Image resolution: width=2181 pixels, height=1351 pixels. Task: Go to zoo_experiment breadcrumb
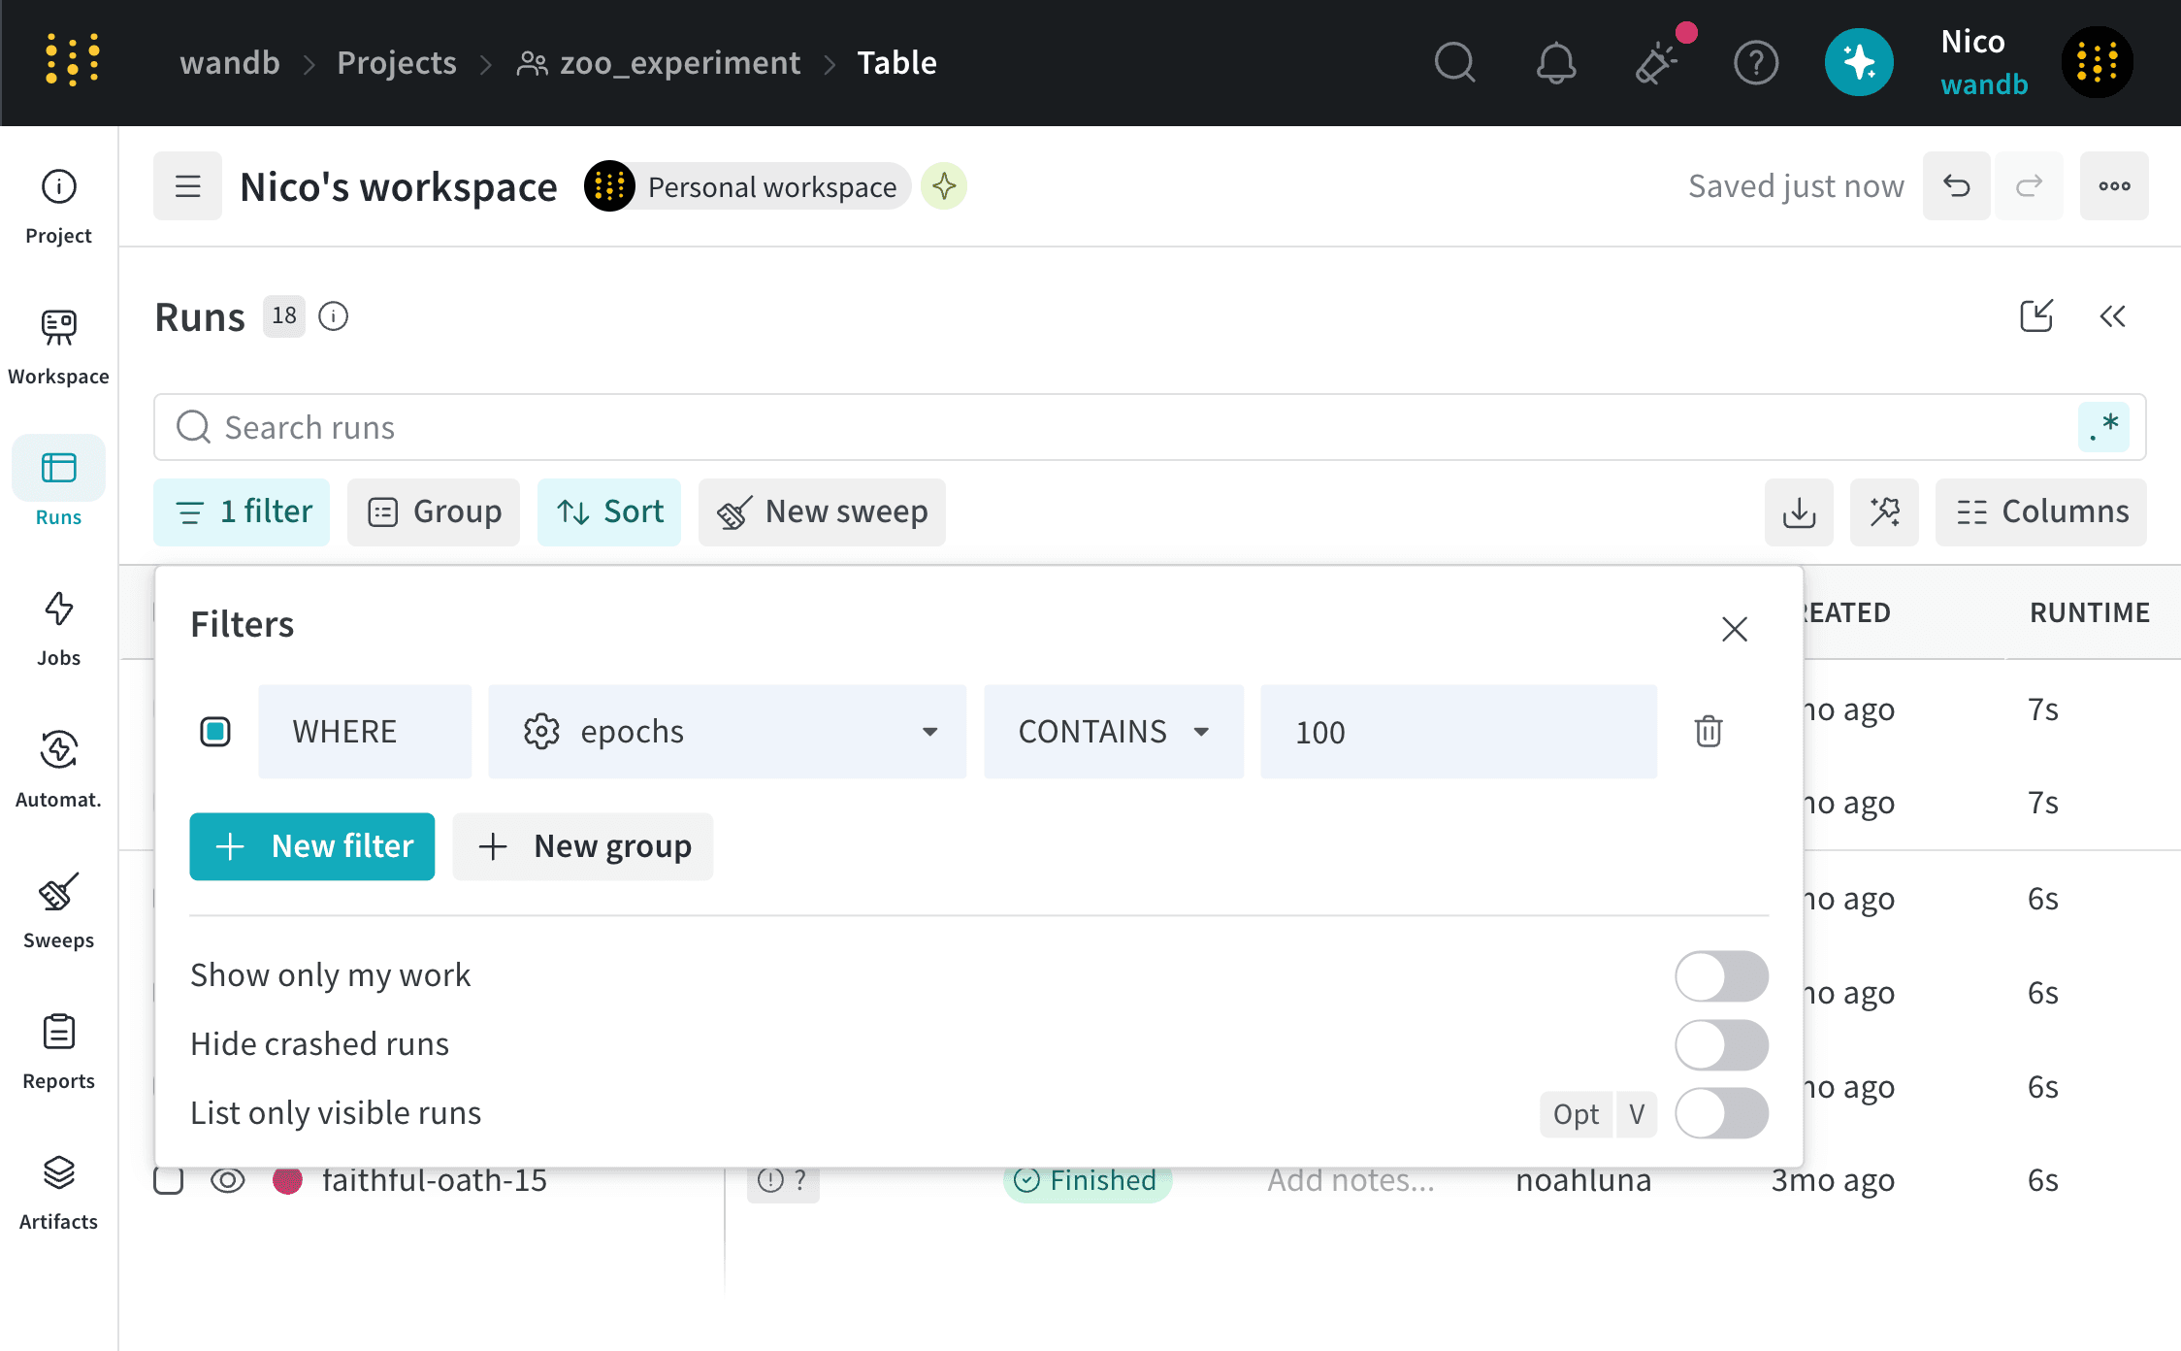click(659, 63)
